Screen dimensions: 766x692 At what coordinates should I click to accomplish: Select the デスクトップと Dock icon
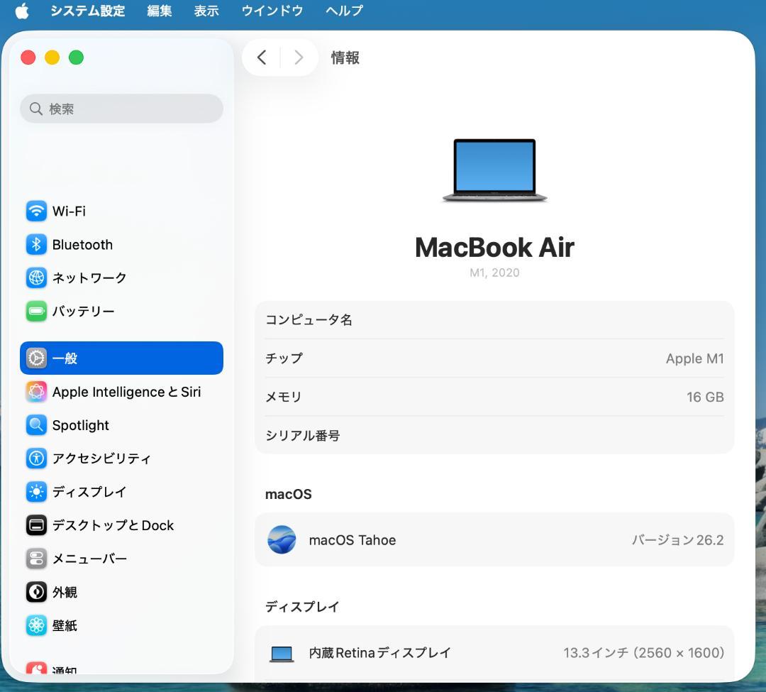pyautogui.click(x=36, y=525)
